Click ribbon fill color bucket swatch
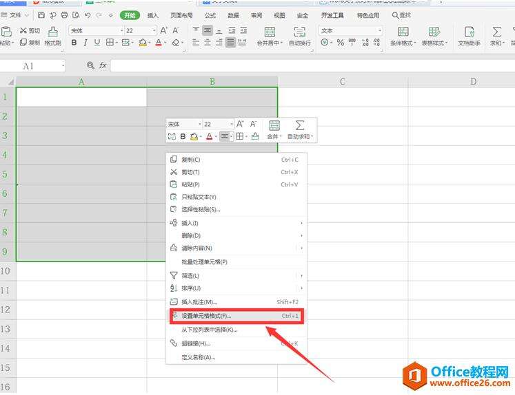This screenshot has width=515, height=395. coord(143,43)
